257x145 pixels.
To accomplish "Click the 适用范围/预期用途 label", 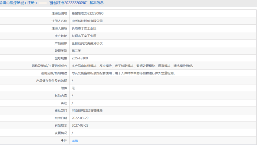I will (x=54, y=73).
